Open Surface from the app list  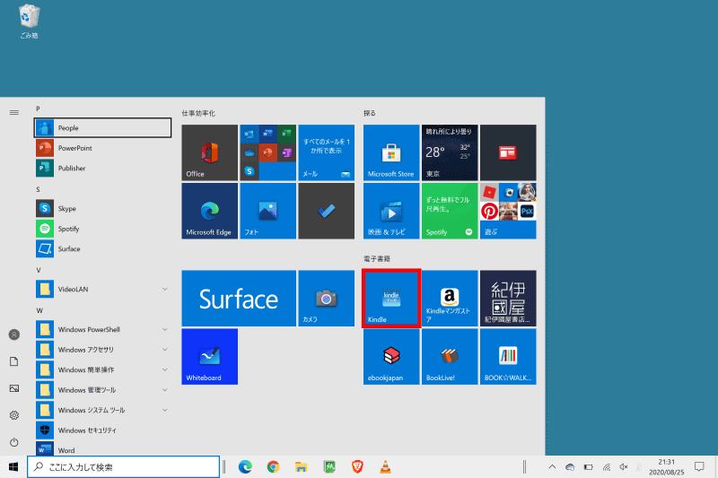pos(102,248)
